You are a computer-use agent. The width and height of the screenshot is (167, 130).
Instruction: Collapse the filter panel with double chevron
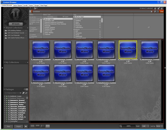pos(30,11)
